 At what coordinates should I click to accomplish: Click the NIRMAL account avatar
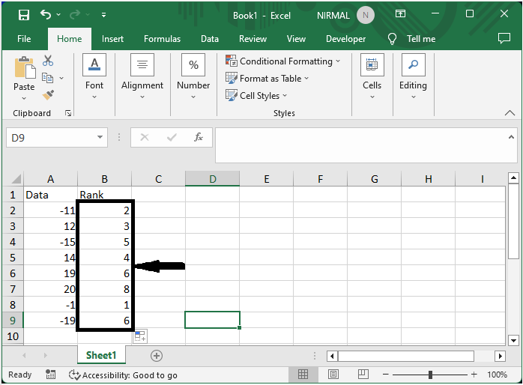click(365, 15)
